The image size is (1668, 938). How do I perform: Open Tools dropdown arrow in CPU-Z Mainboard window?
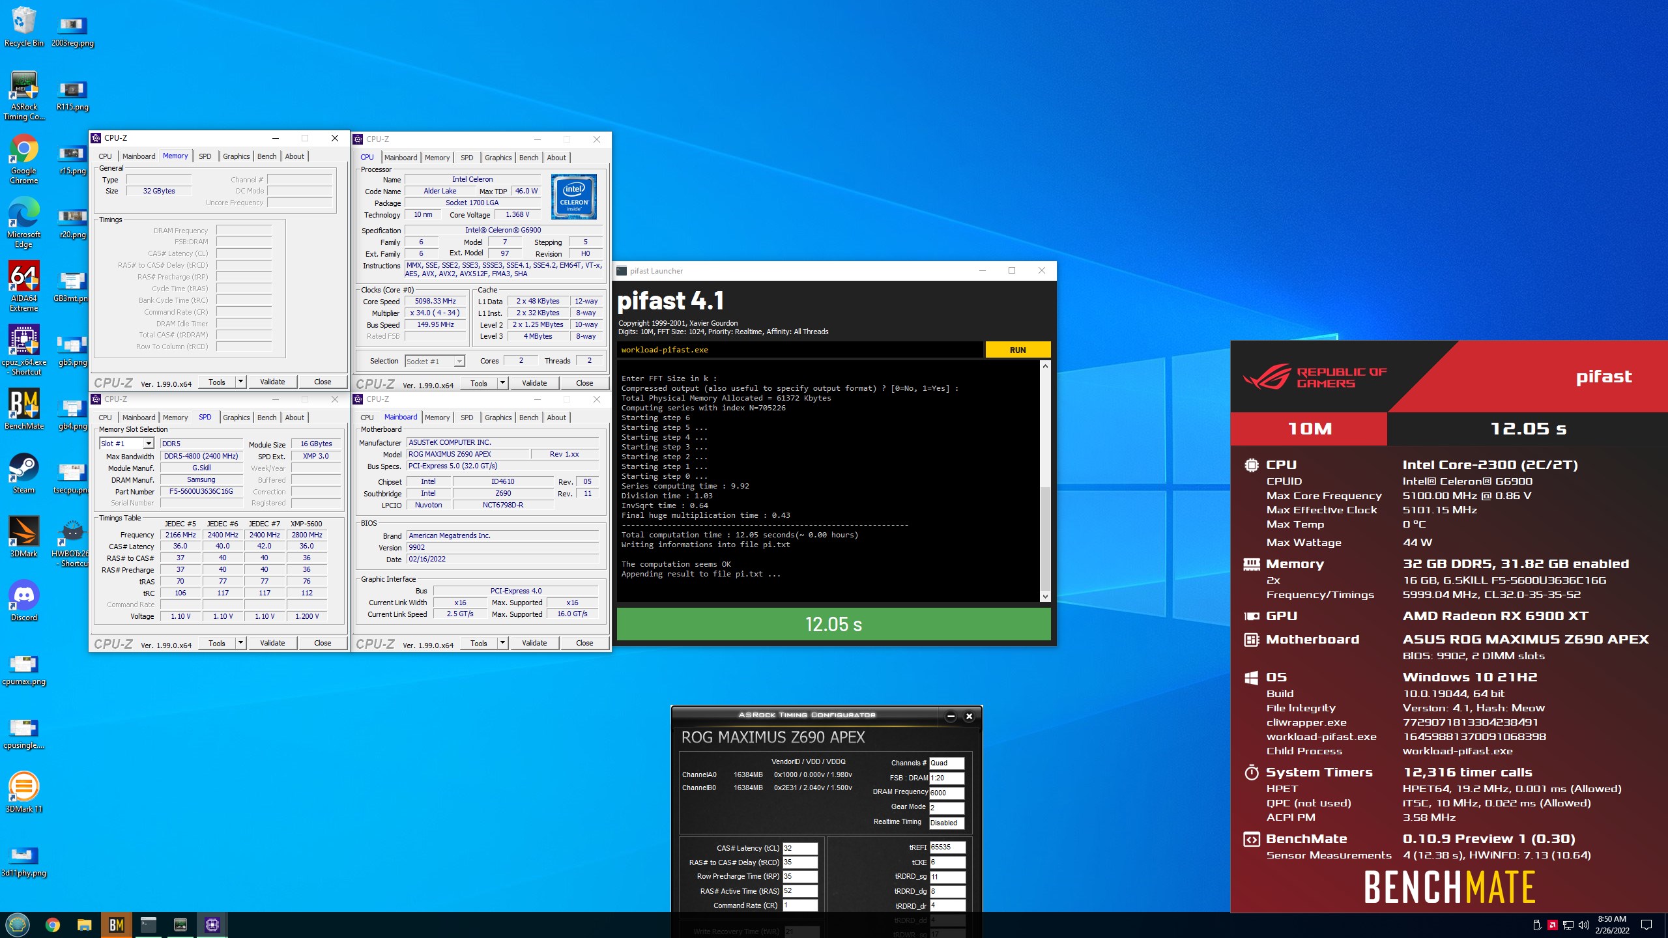(502, 643)
